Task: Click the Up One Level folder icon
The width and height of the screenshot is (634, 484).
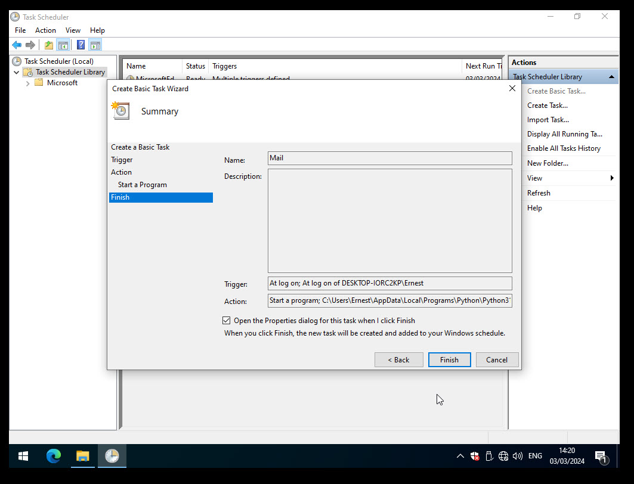Action: coord(49,45)
